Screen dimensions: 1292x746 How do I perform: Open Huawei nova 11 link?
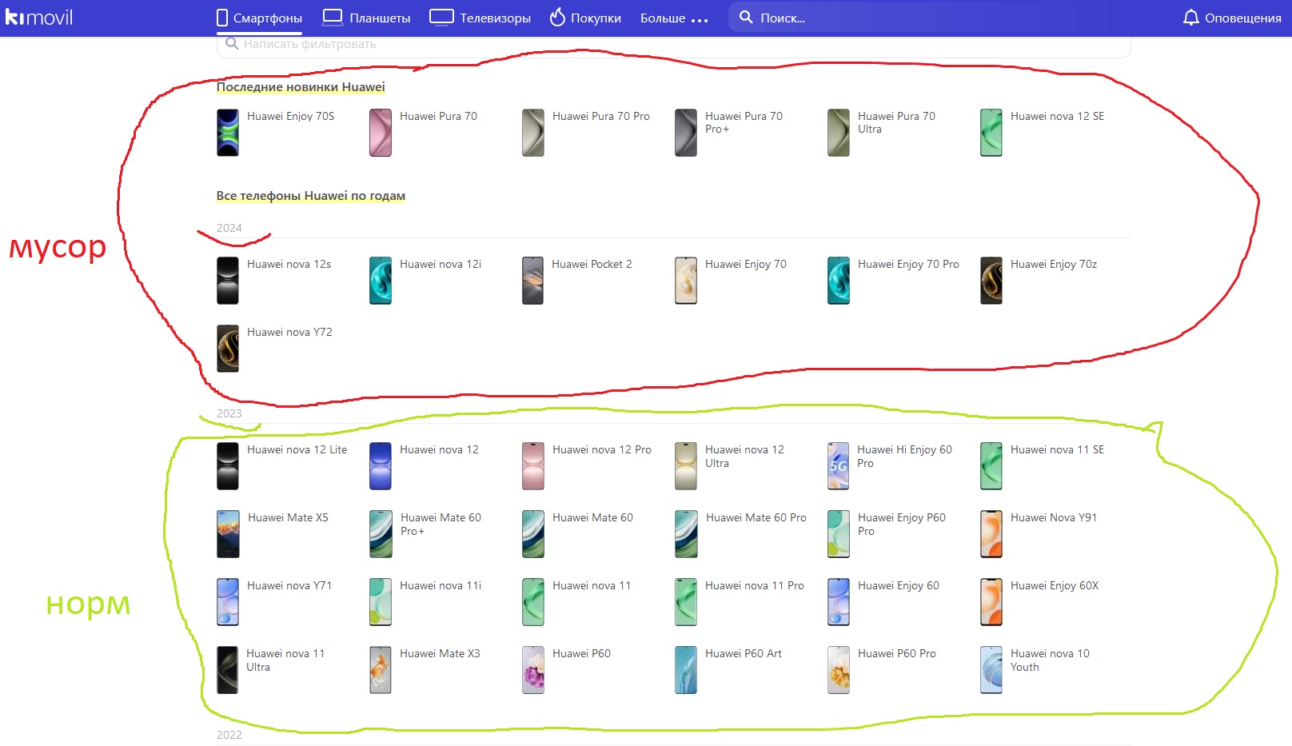[592, 585]
